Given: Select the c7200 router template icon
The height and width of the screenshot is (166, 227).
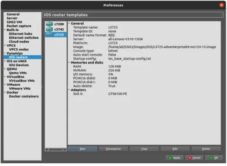Looking at the screenshot, I should (50, 24).
